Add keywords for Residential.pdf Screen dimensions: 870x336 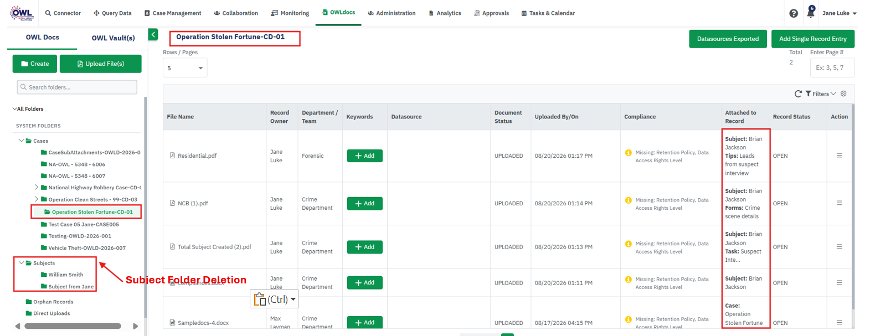(x=364, y=156)
